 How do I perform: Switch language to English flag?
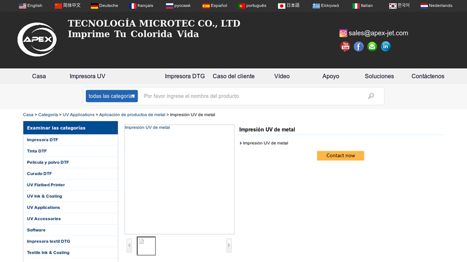(31, 6)
